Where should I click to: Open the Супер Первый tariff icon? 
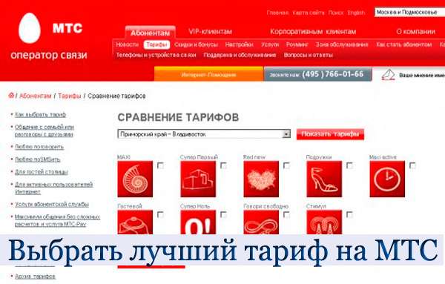(198, 179)
